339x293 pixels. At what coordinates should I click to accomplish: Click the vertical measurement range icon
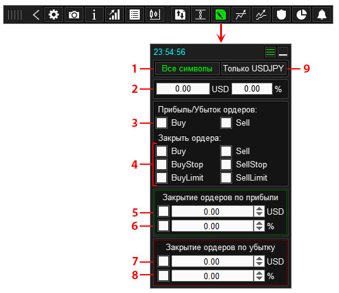click(x=200, y=15)
